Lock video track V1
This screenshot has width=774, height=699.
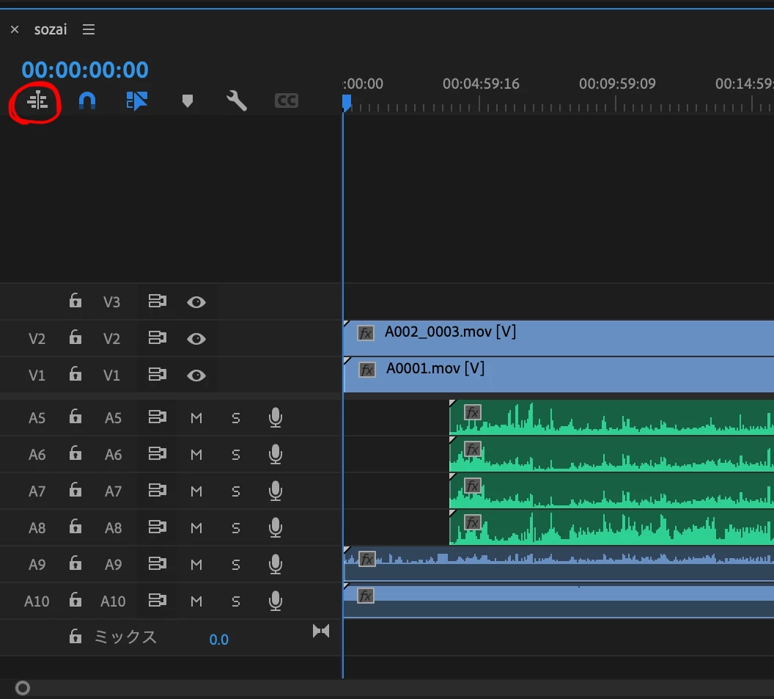point(75,374)
